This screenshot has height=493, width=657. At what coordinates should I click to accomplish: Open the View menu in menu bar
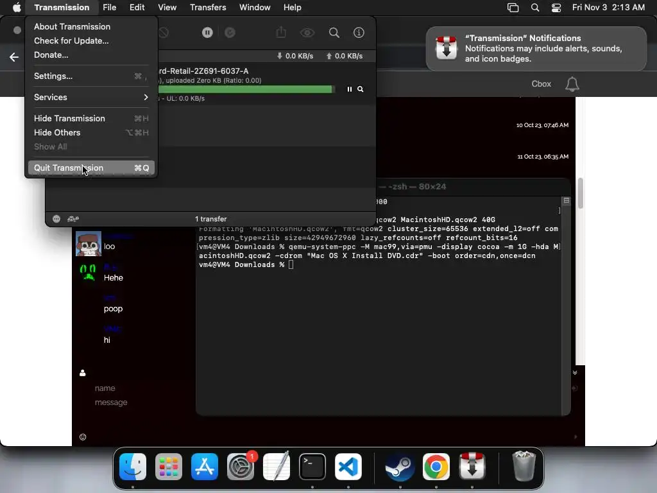pos(167,7)
